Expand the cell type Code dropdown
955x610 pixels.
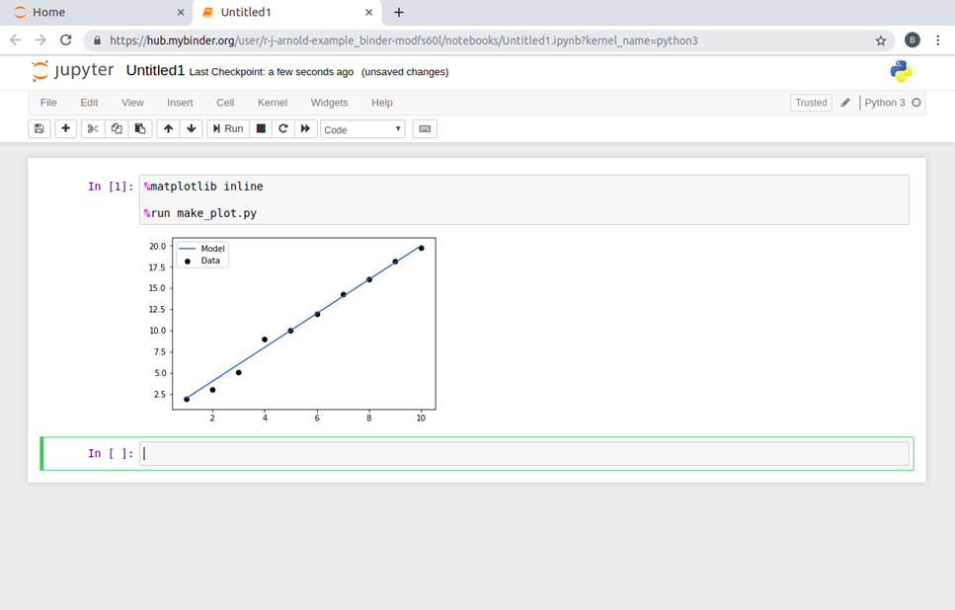(x=362, y=129)
